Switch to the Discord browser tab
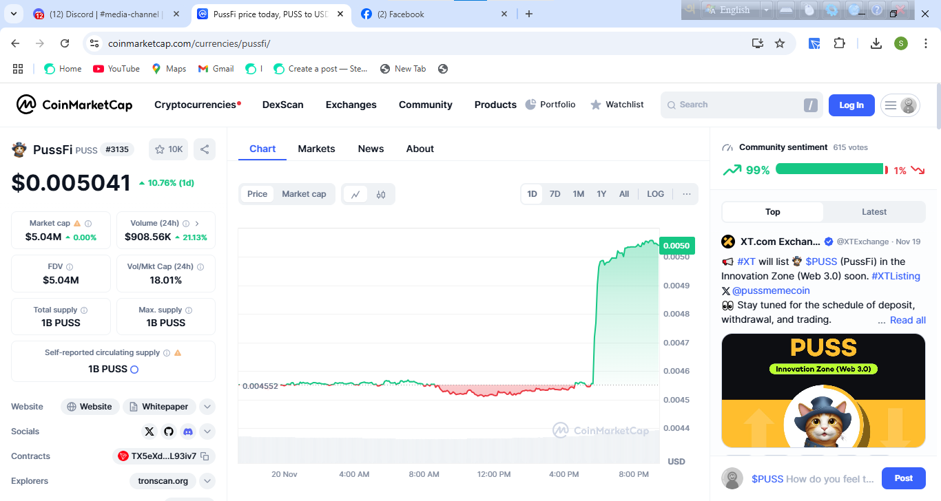Image resolution: width=941 pixels, height=501 pixels. pyautogui.click(x=107, y=14)
